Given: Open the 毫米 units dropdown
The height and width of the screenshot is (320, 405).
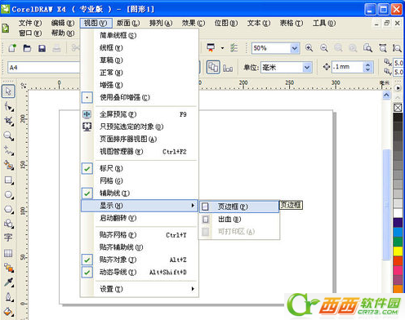Looking at the screenshot, I should pos(307,67).
